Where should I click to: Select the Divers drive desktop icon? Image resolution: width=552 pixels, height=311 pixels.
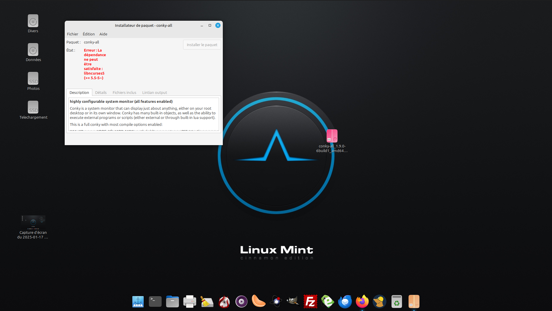[33, 24]
